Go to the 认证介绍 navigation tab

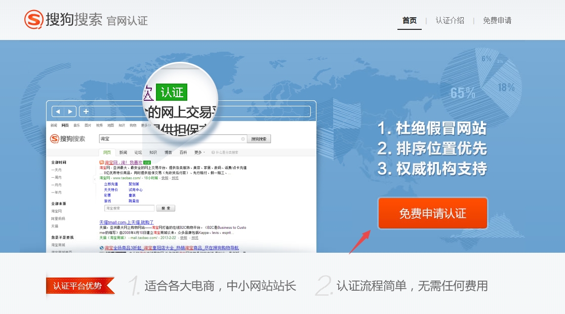[x=450, y=21]
